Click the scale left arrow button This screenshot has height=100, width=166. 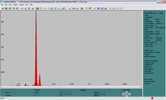[124, 94]
